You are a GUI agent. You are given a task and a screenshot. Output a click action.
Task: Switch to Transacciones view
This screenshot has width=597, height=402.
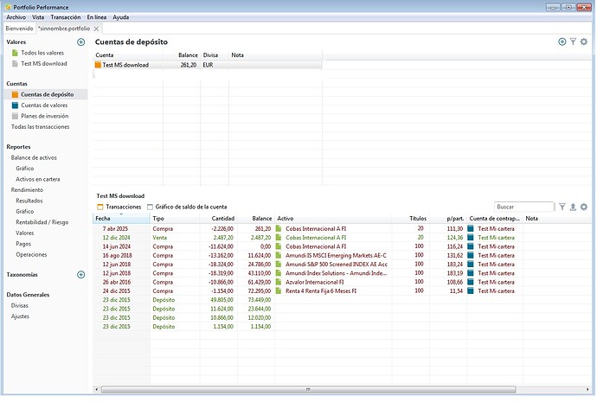119,207
